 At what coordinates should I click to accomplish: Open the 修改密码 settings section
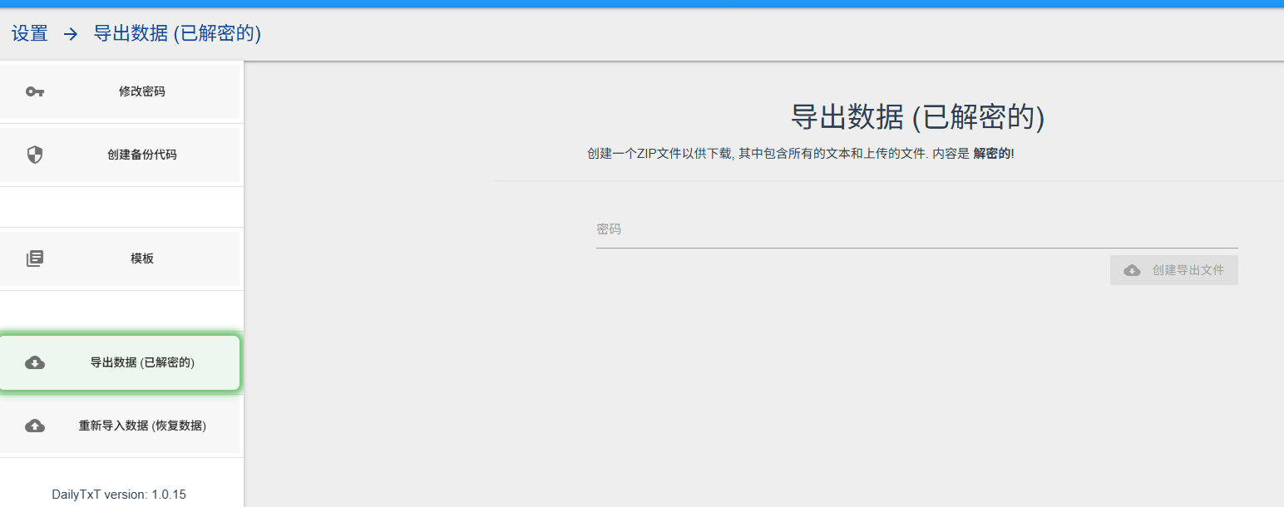click(120, 91)
